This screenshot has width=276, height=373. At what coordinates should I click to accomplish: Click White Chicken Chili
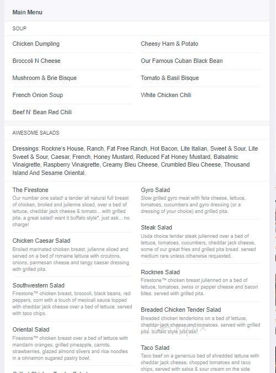point(166,95)
